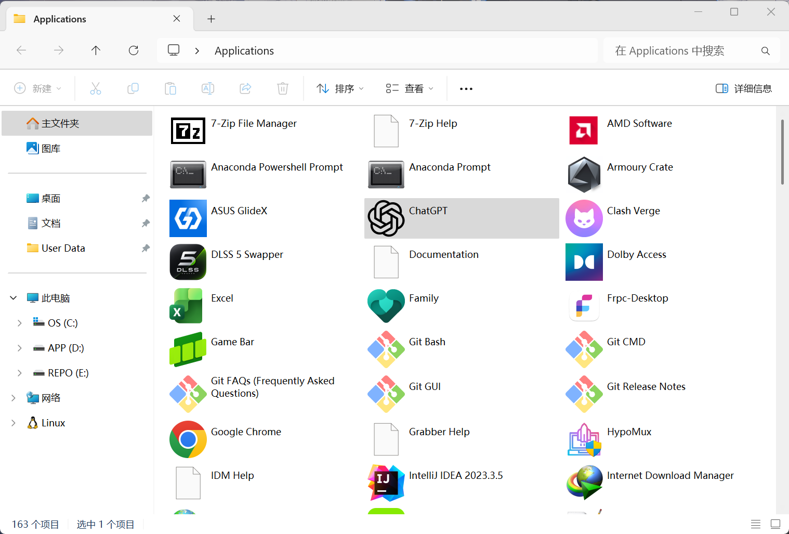Switch to large thumbnails view in status bar
The height and width of the screenshot is (534, 789).
point(775,524)
